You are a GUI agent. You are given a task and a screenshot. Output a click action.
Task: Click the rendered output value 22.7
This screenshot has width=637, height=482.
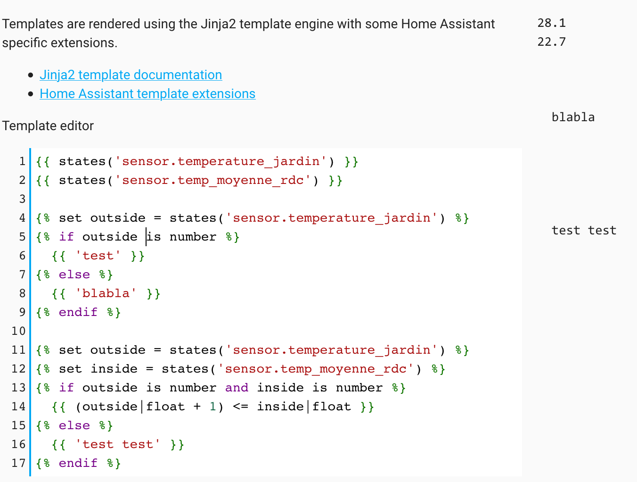pyautogui.click(x=551, y=42)
